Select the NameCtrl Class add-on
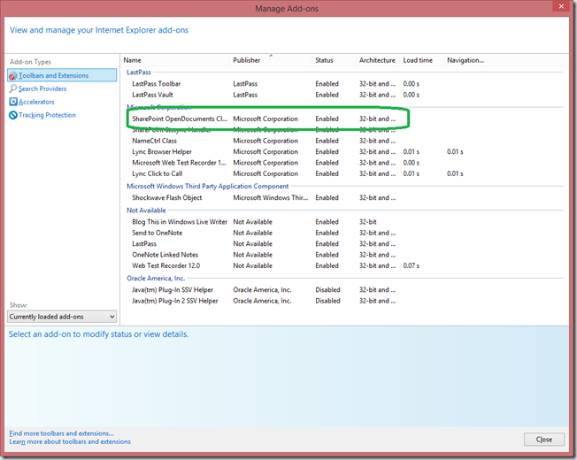The width and height of the screenshot is (577, 460). 154,141
